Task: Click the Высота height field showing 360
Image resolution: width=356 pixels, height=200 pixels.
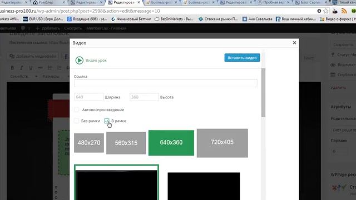Action: (144, 97)
